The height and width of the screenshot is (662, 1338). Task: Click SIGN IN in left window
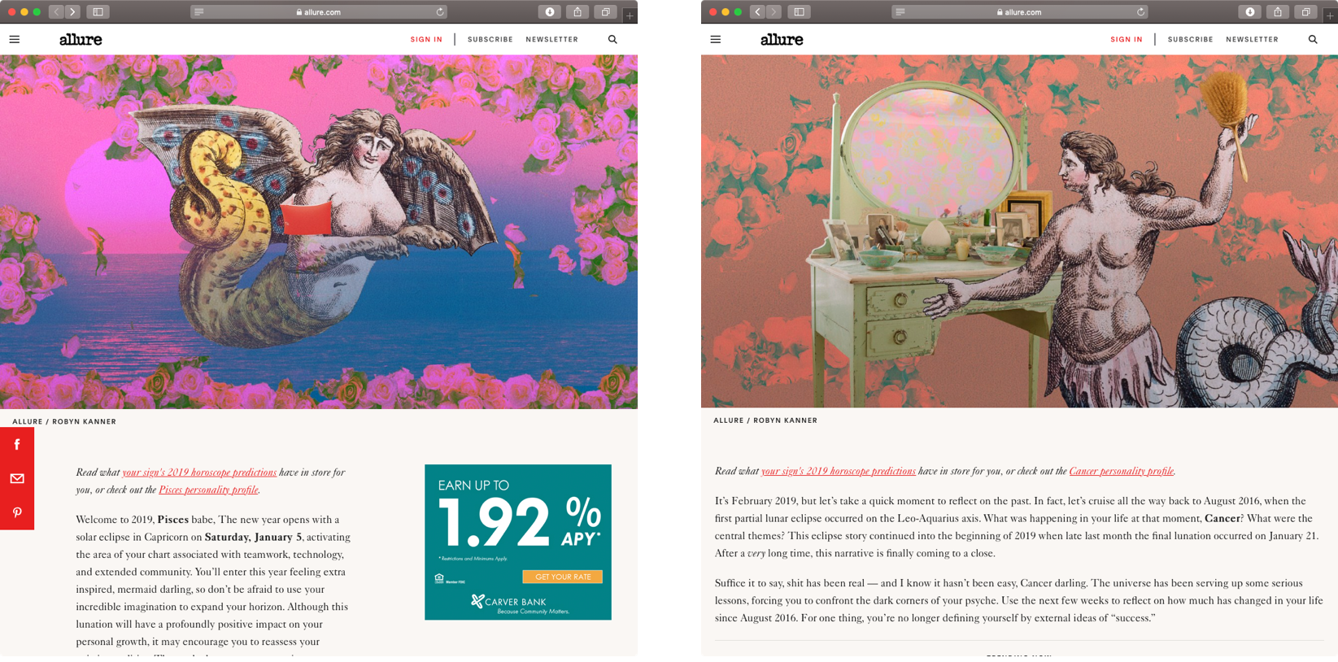[x=426, y=39]
